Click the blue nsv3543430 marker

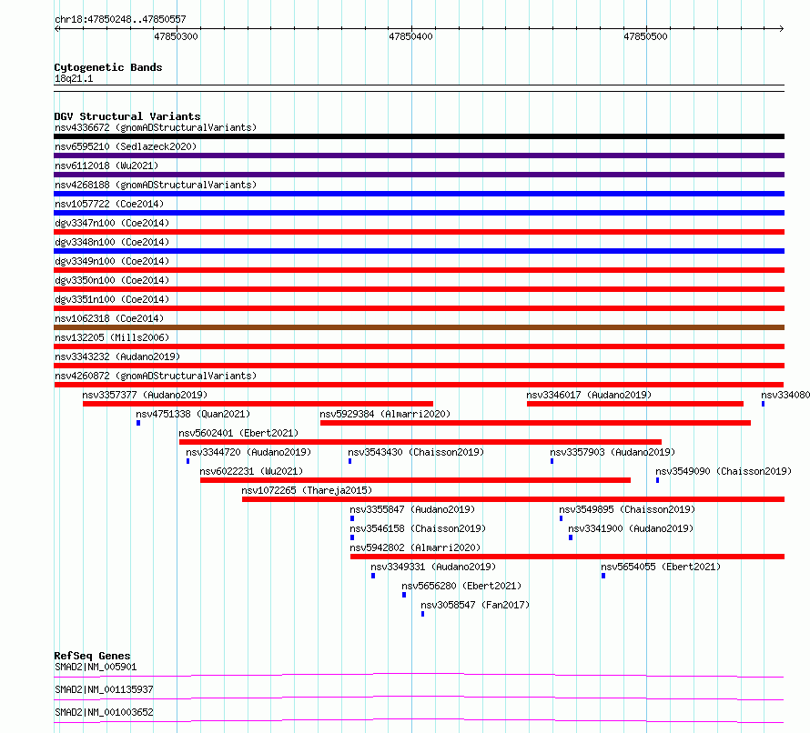point(349,461)
